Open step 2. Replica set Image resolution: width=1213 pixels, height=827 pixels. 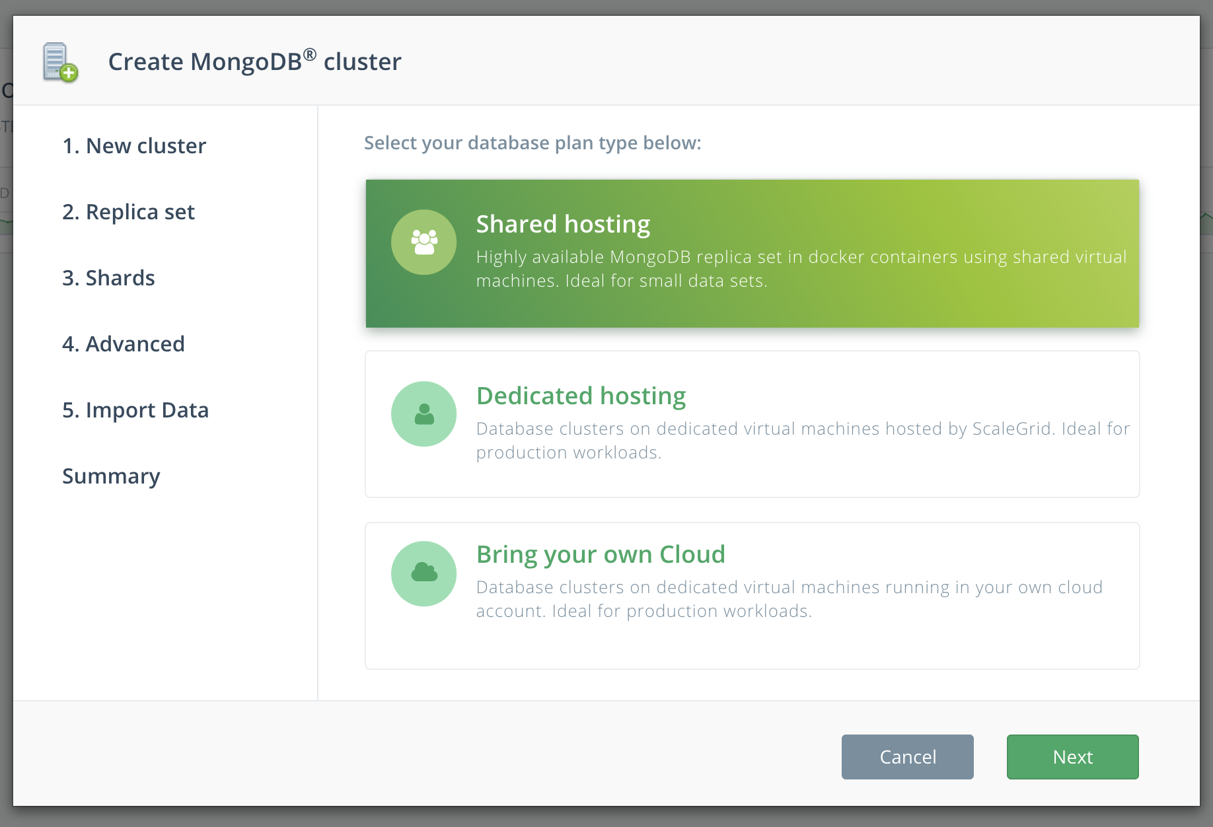(x=128, y=212)
